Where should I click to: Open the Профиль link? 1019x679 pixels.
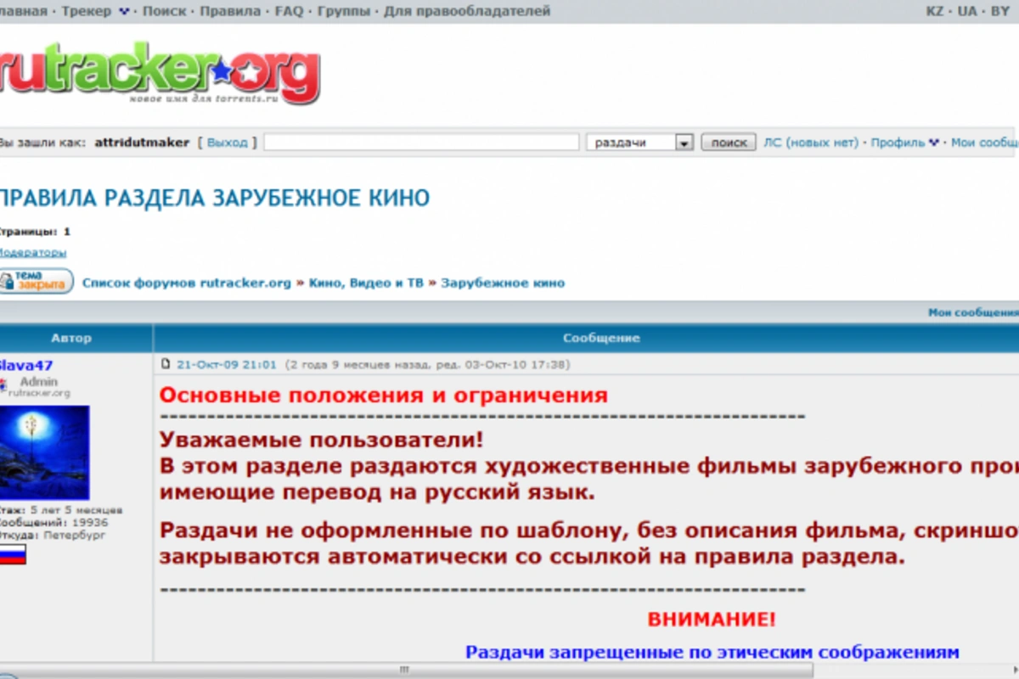click(898, 143)
